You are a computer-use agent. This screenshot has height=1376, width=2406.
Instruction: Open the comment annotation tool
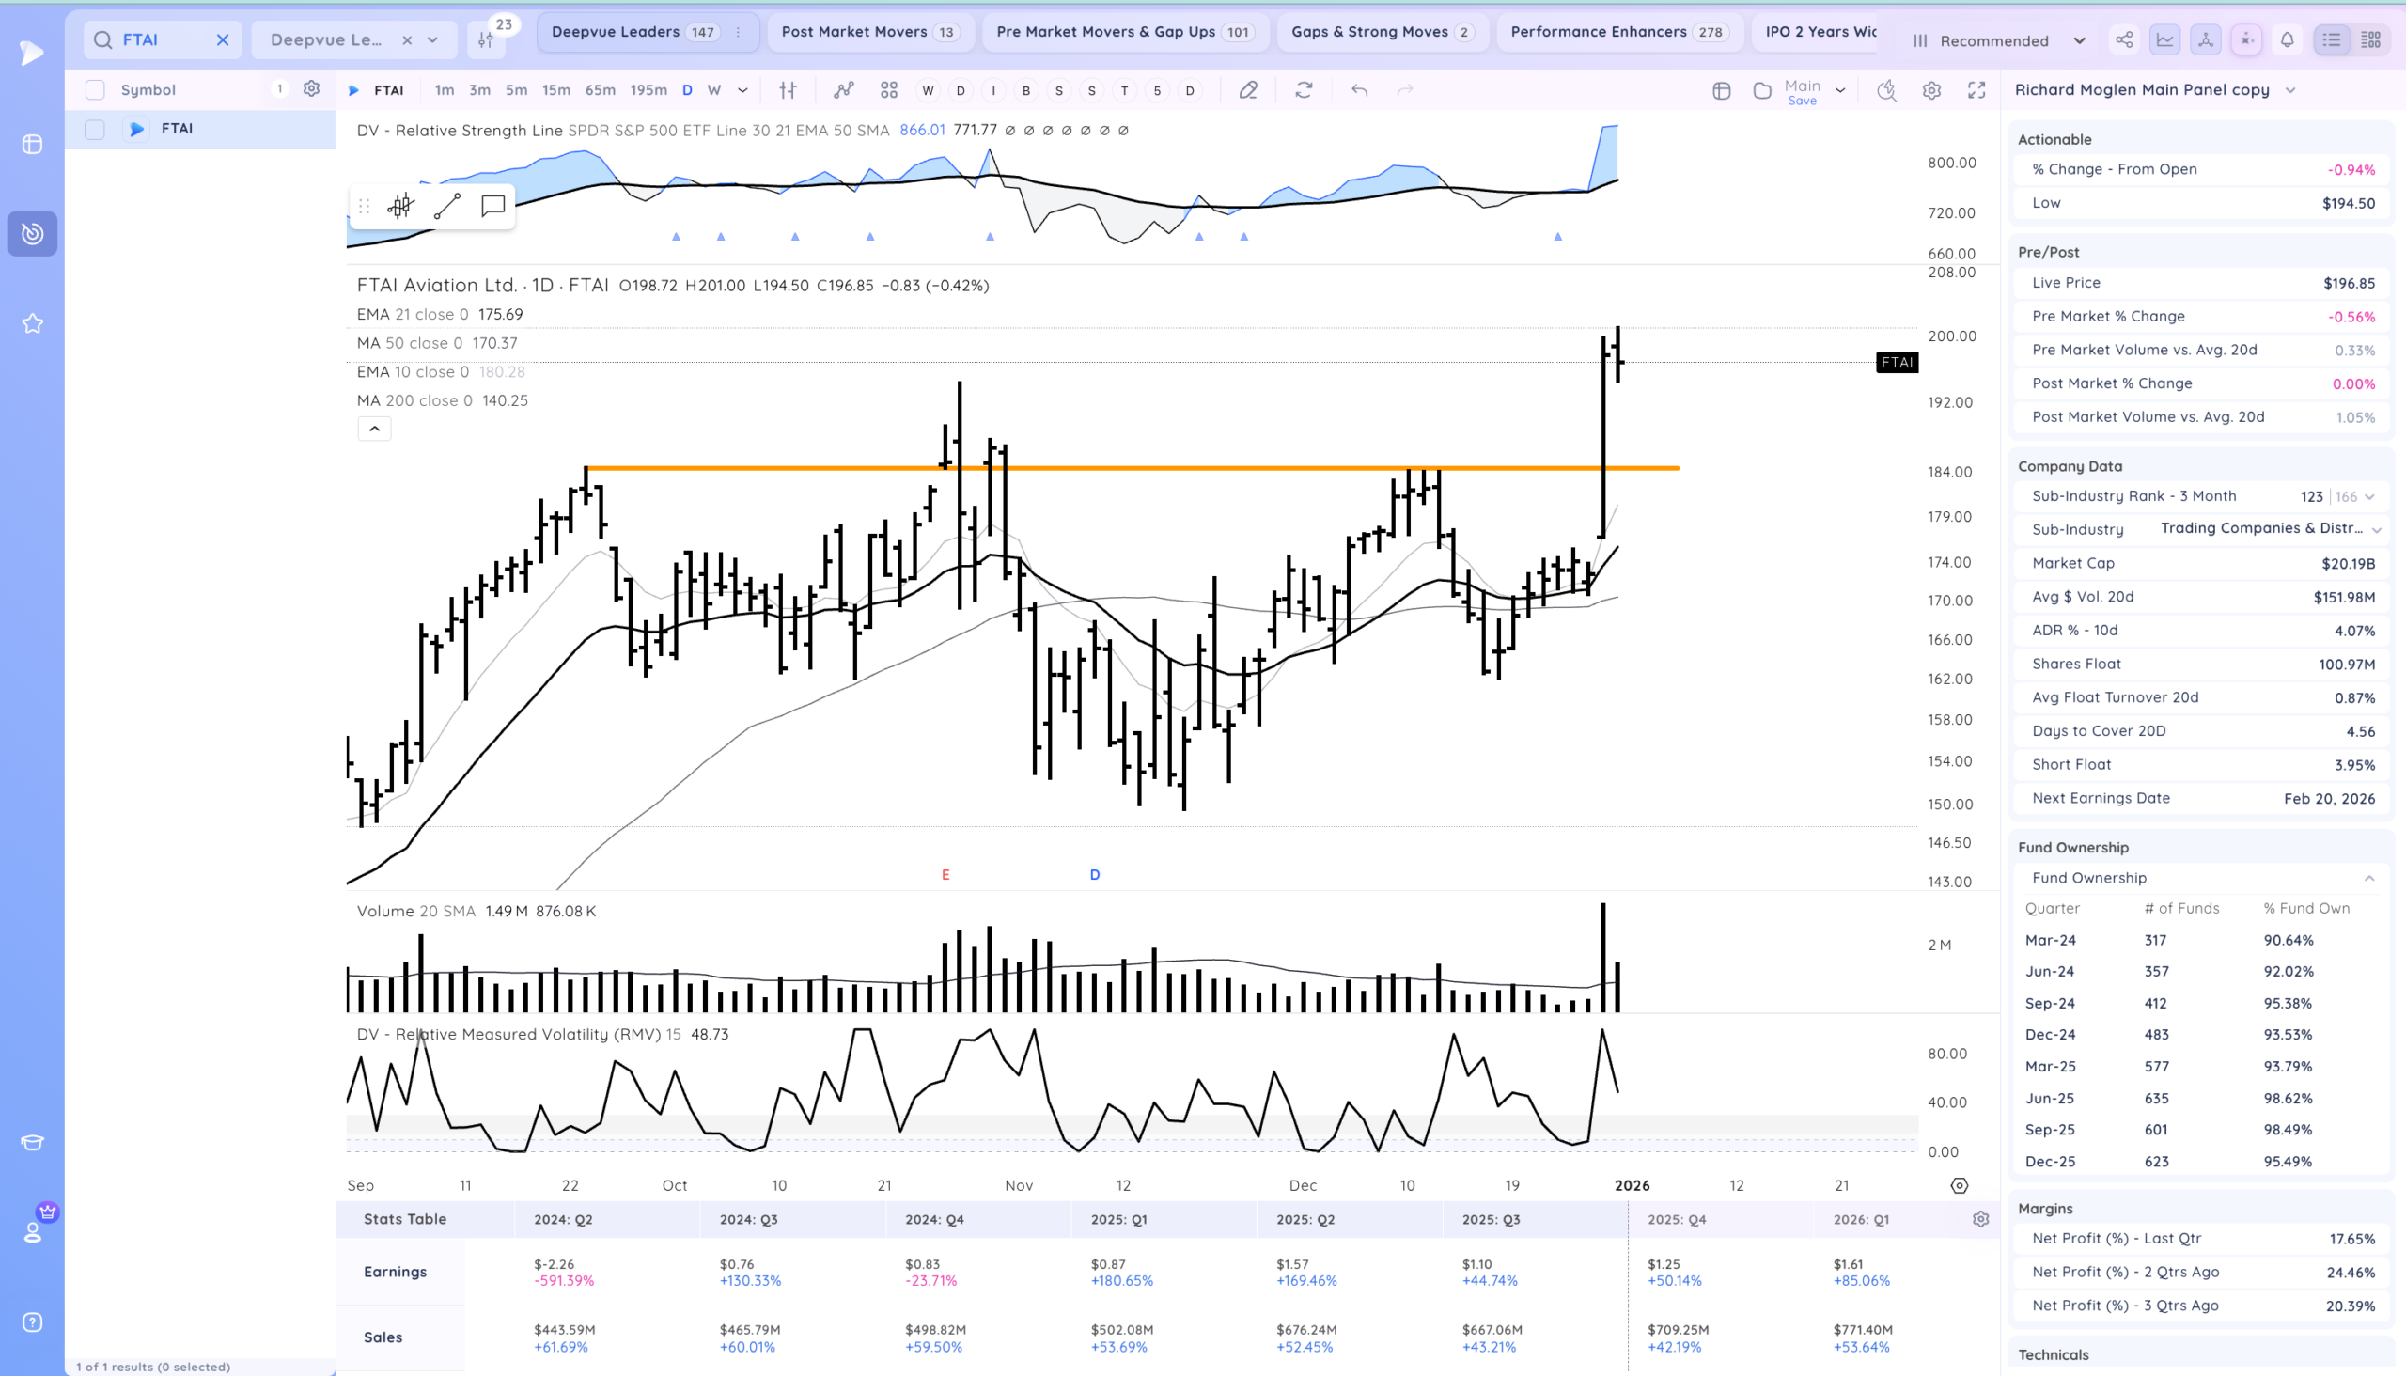[x=492, y=206]
